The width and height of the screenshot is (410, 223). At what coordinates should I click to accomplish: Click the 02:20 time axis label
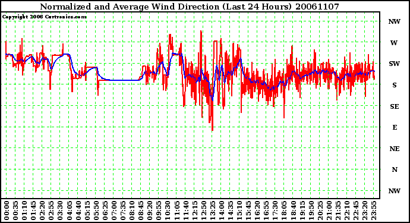pos(42,211)
